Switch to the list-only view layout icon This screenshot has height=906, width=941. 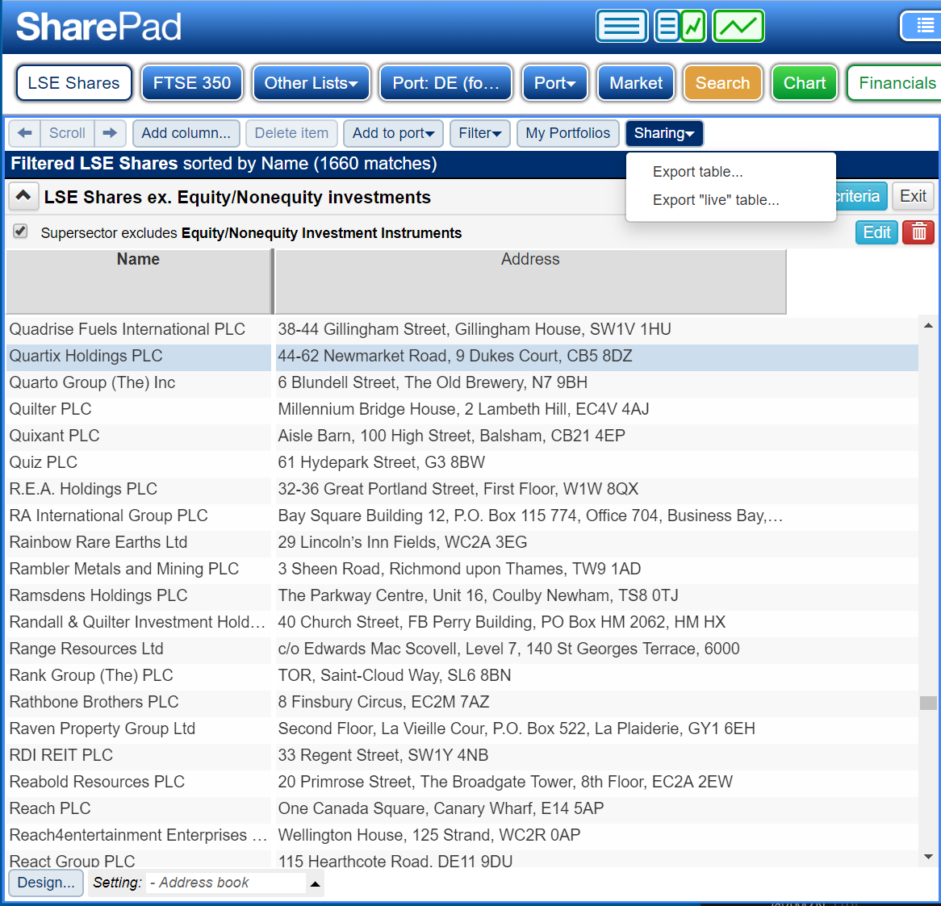(621, 27)
